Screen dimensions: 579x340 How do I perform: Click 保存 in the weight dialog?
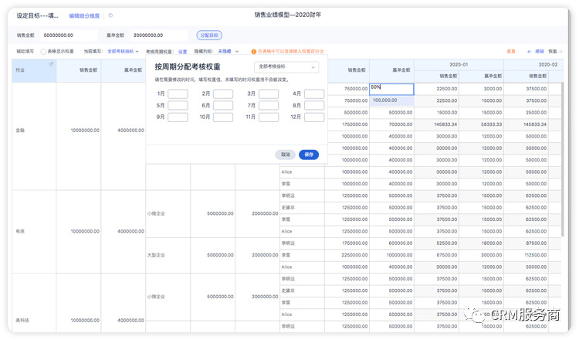(309, 155)
